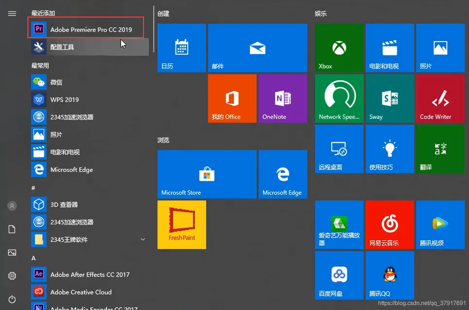Viewport: 469px width, 310px height.
Task: Click the 最常用 section label
Action: (x=40, y=66)
